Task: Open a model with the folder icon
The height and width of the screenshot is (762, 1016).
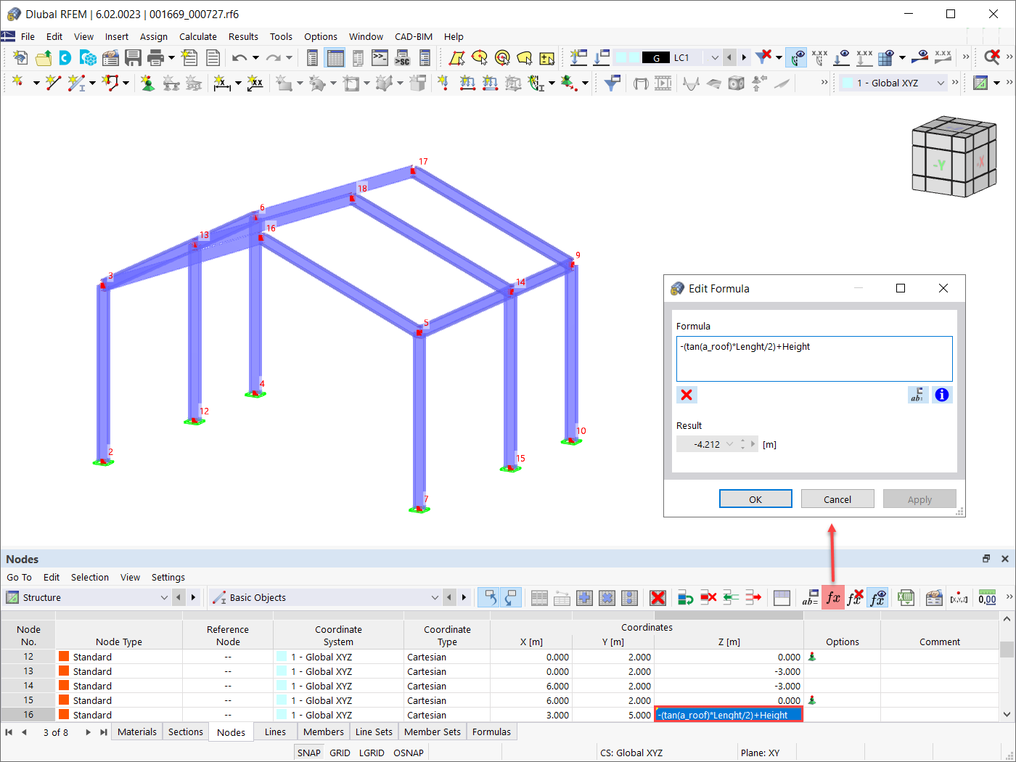Action: pyautogui.click(x=44, y=57)
